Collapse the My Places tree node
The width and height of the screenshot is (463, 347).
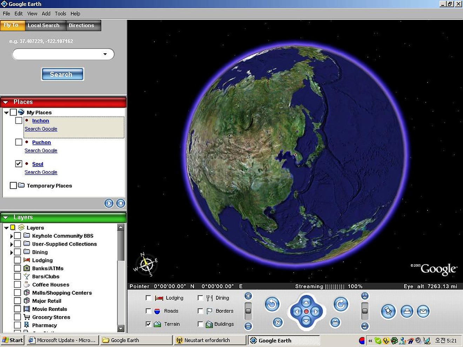click(6, 113)
